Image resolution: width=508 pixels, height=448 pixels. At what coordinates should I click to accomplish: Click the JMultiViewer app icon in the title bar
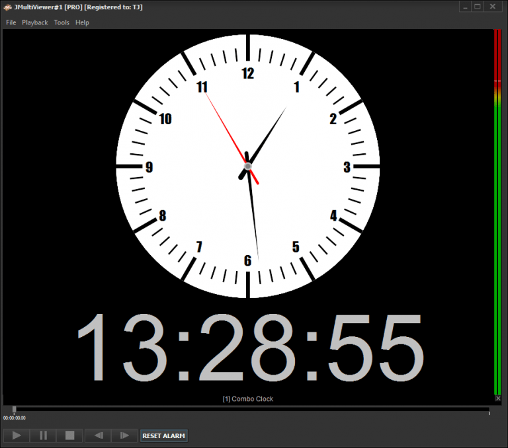pyautogui.click(x=7, y=7)
